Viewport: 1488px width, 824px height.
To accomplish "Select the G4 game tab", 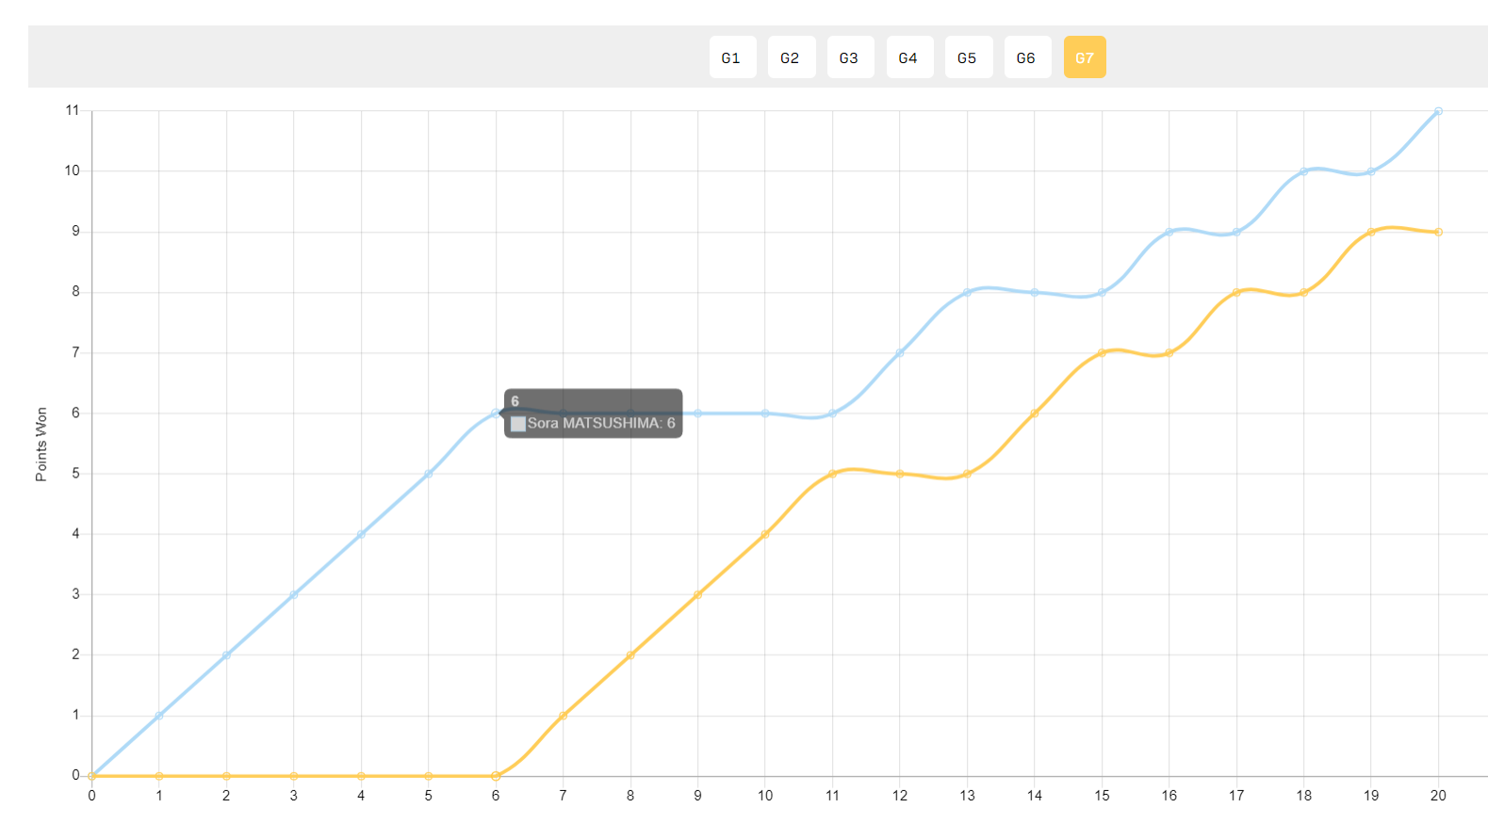I will click(x=909, y=57).
